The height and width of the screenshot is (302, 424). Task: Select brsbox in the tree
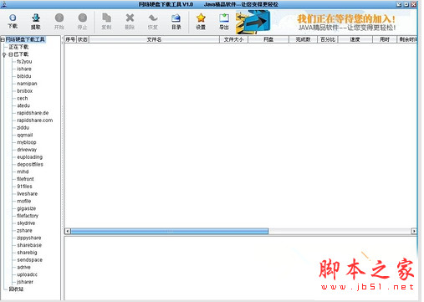[x=25, y=91]
